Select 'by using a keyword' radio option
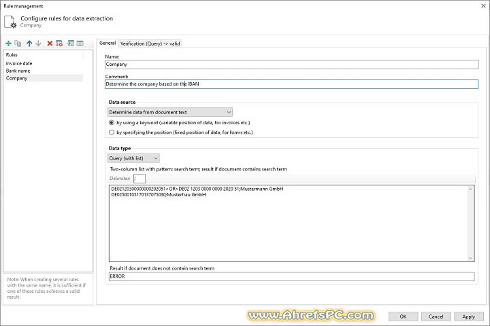490x326 pixels. pos(111,123)
